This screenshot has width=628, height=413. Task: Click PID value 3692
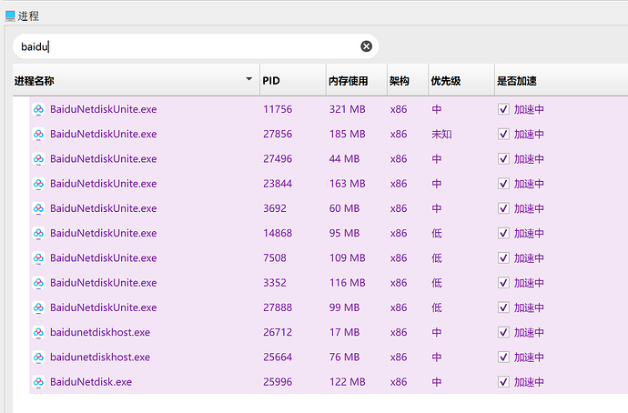point(275,208)
